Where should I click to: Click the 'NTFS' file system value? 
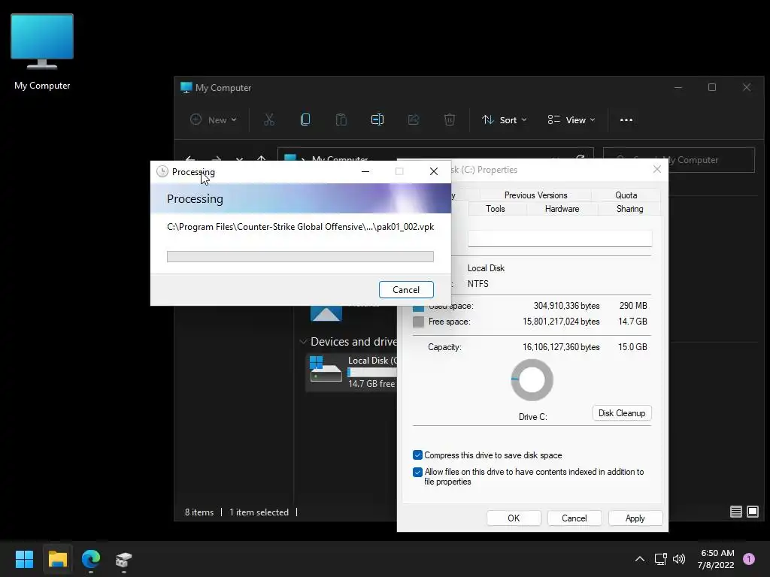pos(477,283)
